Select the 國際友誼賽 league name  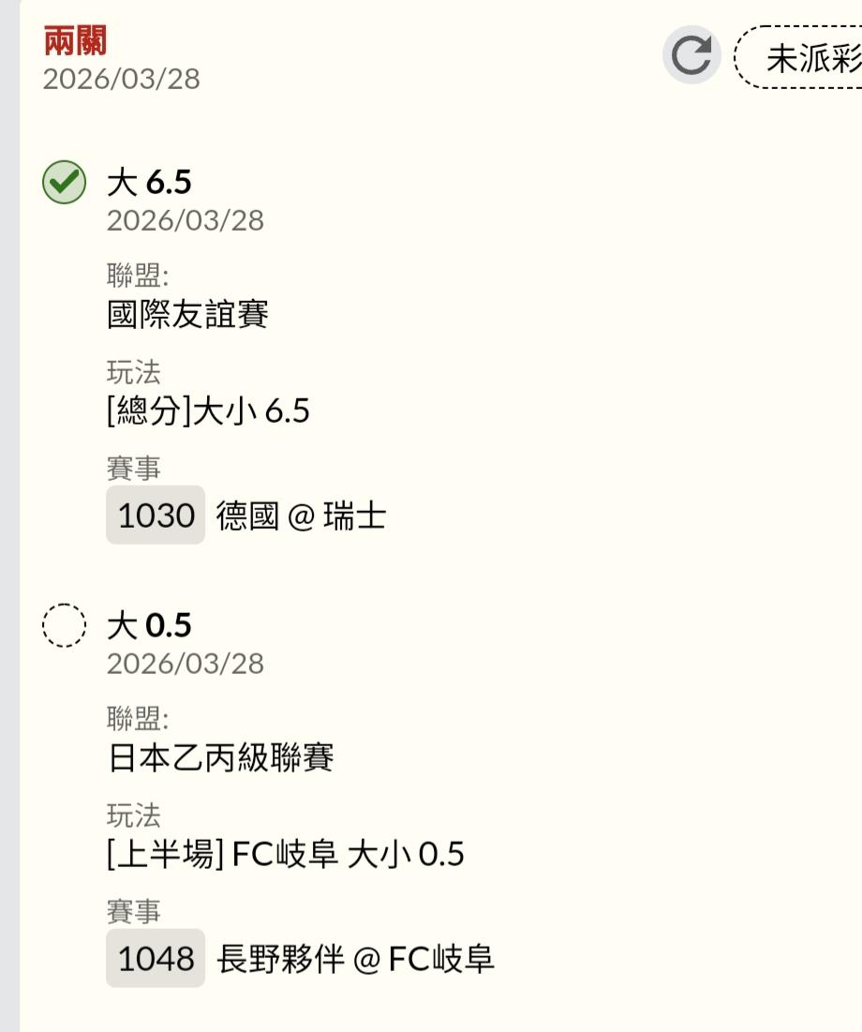pyautogui.click(x=188, y=315)
